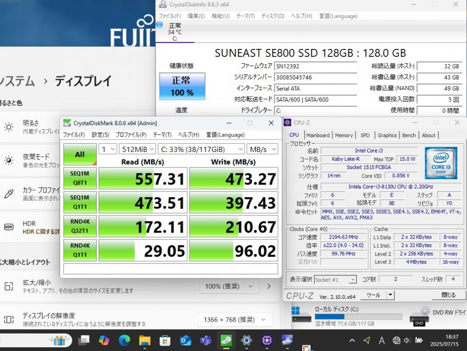Image resolution: width=467 pixels, height=351 pixels.
Task: Open Task View from the taskbar
Action: coord(84,341)
